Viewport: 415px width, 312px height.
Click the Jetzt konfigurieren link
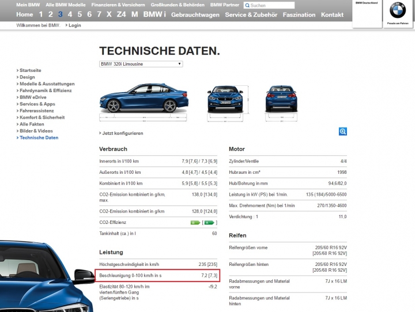(x=123, y=133)
